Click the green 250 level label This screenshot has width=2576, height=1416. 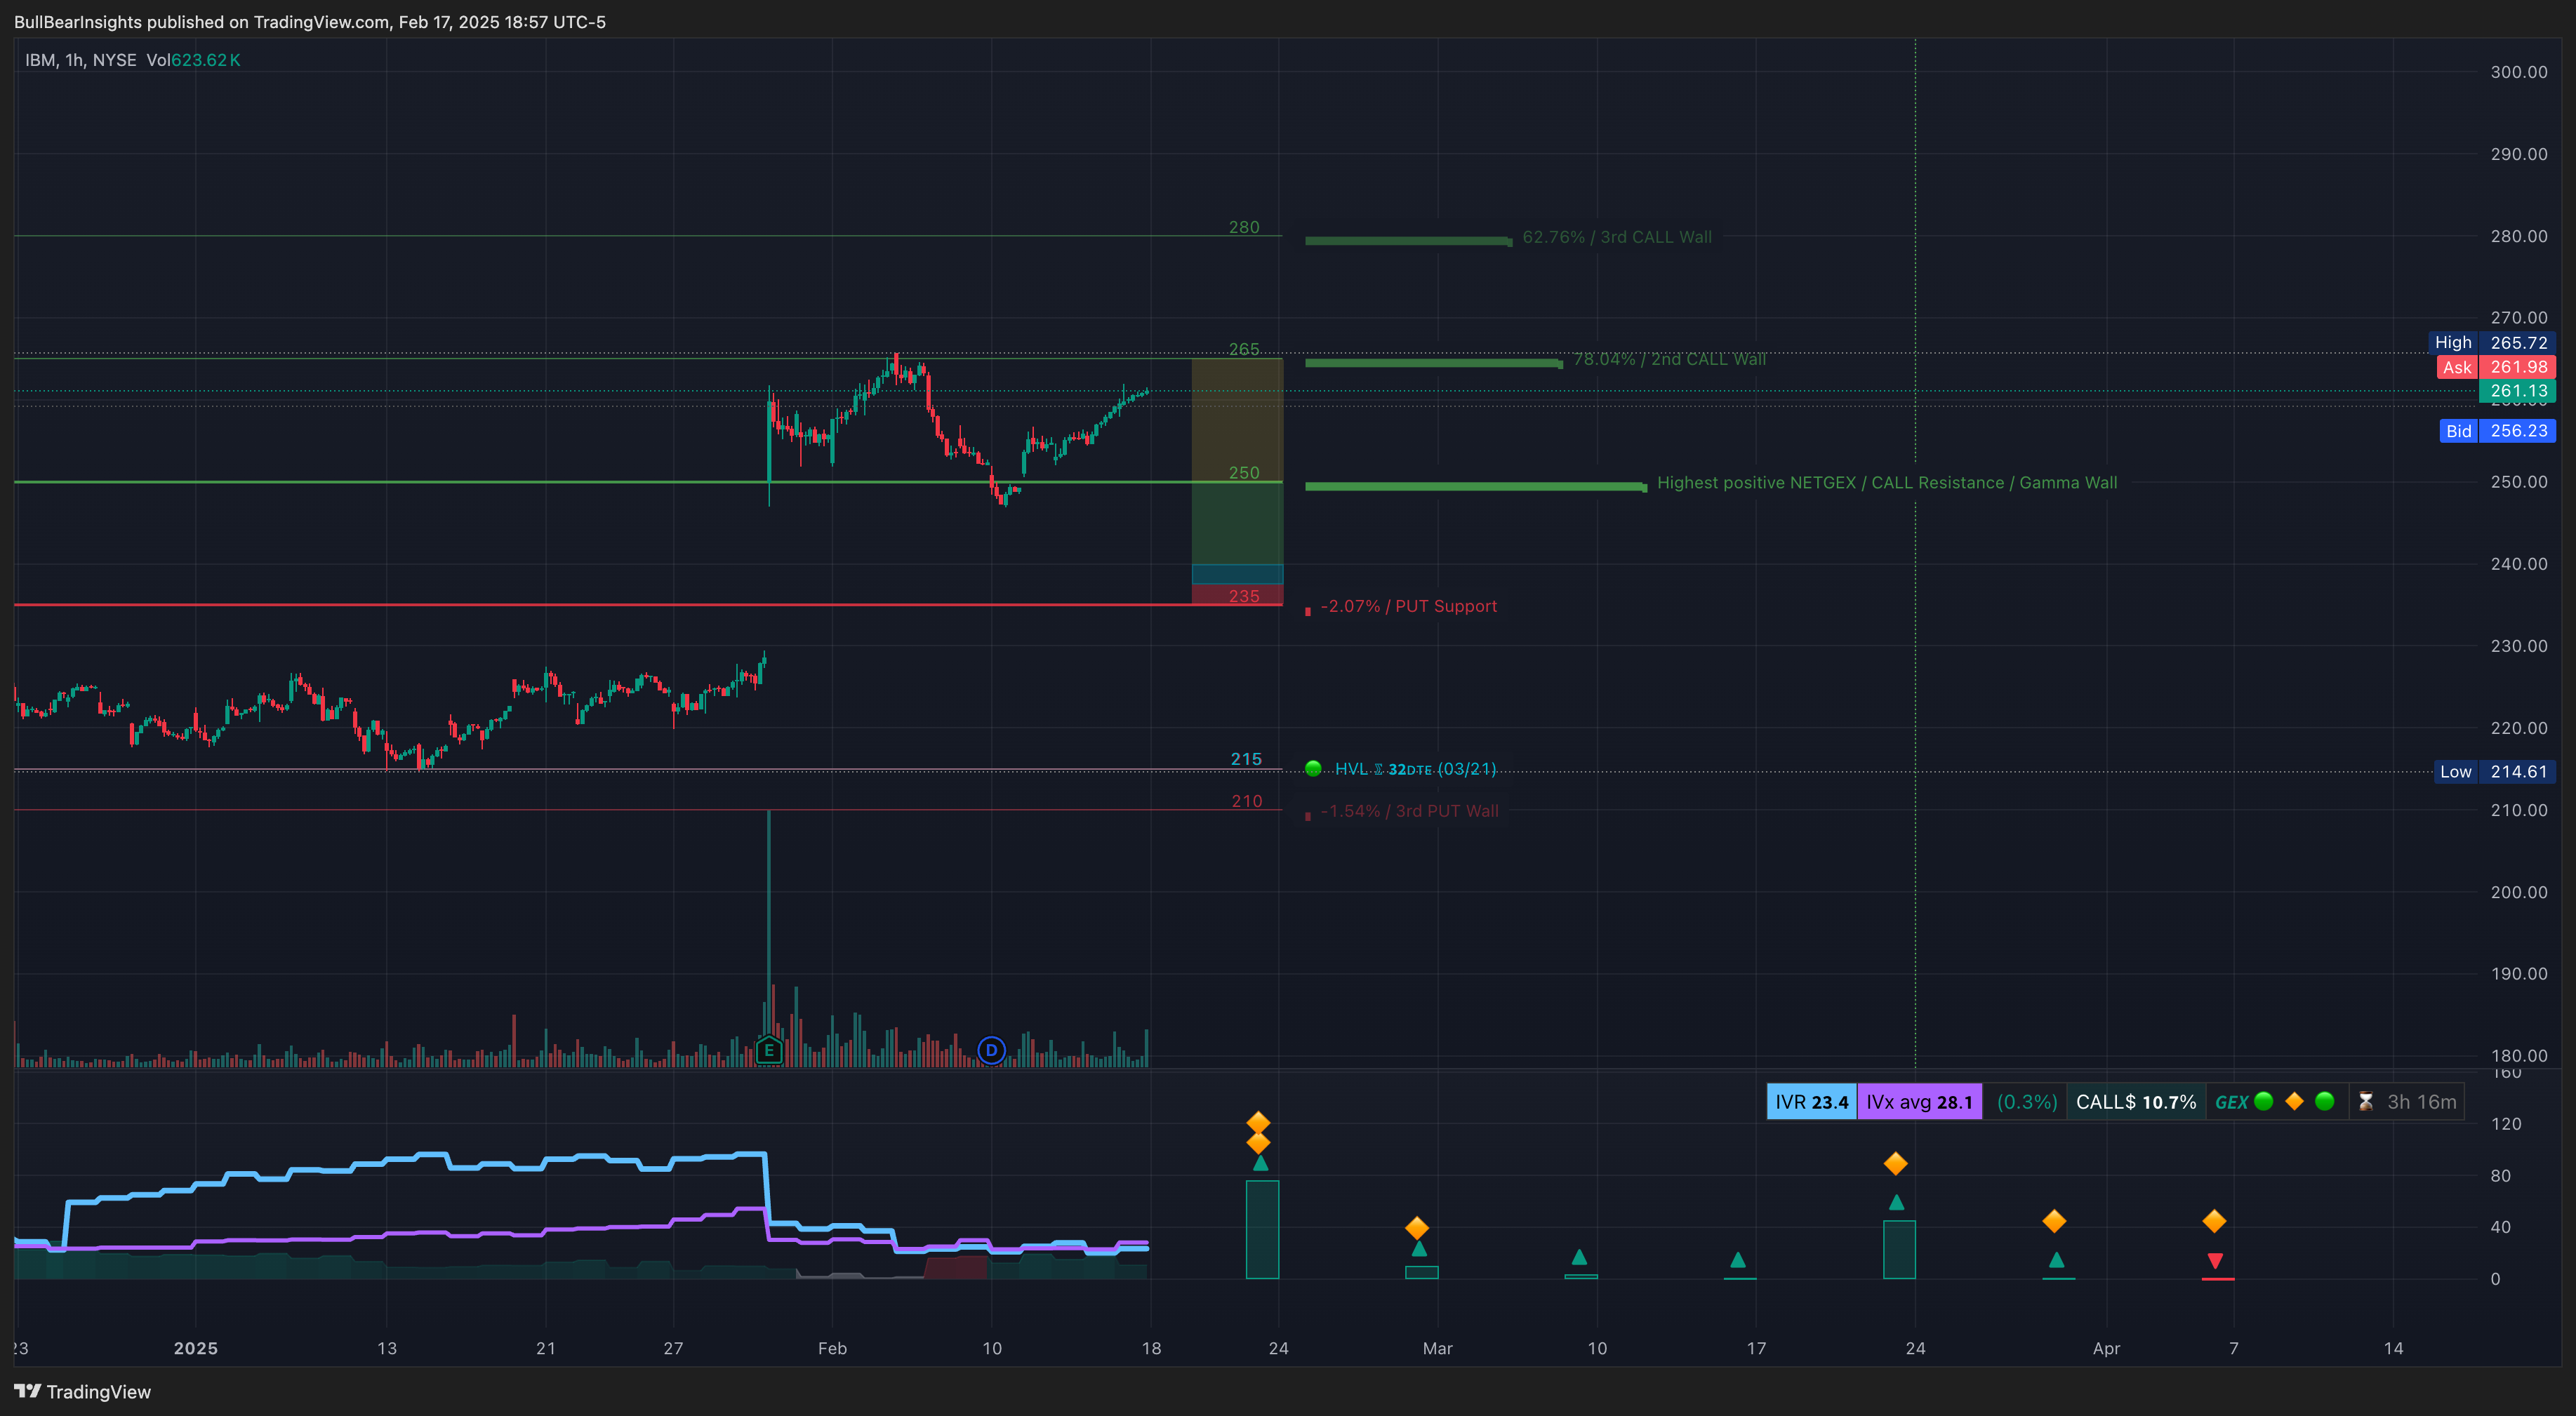coord(1244,472)
